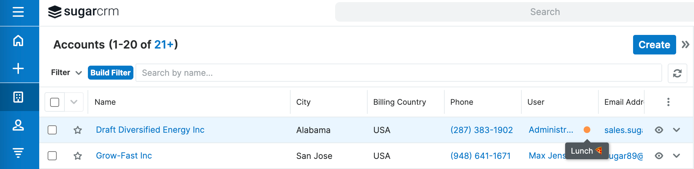This screenshot has height=169, width=694.
Task: Open the hamburger navigation menu
Action: 18,12
